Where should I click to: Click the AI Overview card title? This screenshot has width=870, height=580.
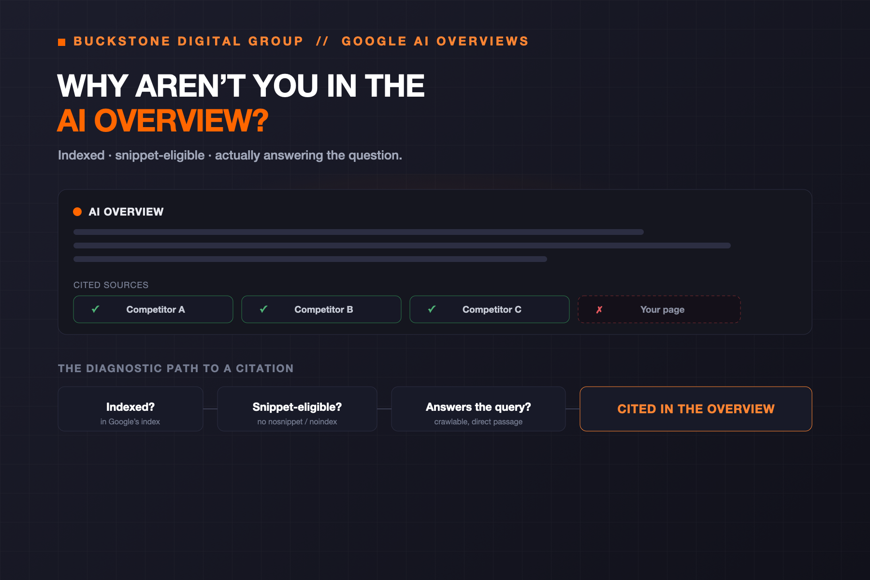click(126, 212)
